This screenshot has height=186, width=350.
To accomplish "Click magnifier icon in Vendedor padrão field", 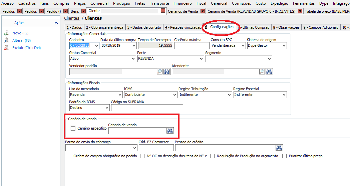I will [159, 72].
